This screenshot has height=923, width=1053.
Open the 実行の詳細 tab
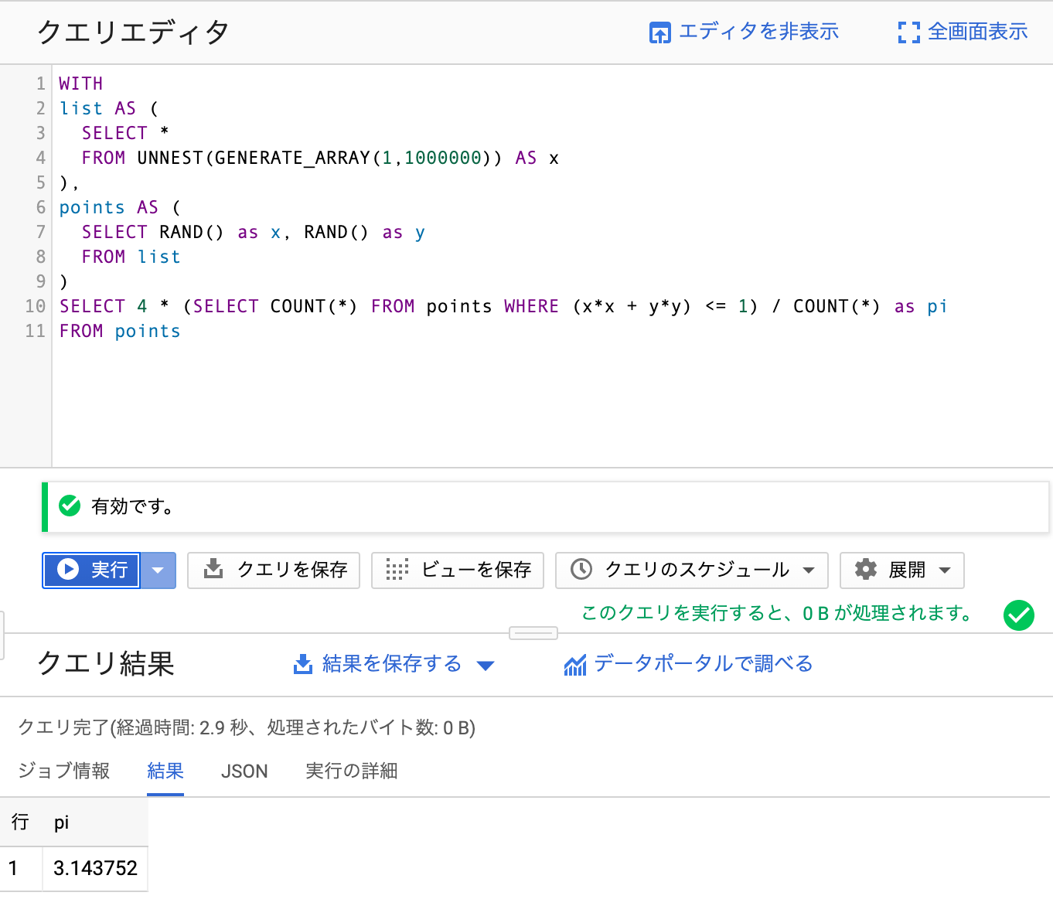pyautogui.click(x=352, y=771)
